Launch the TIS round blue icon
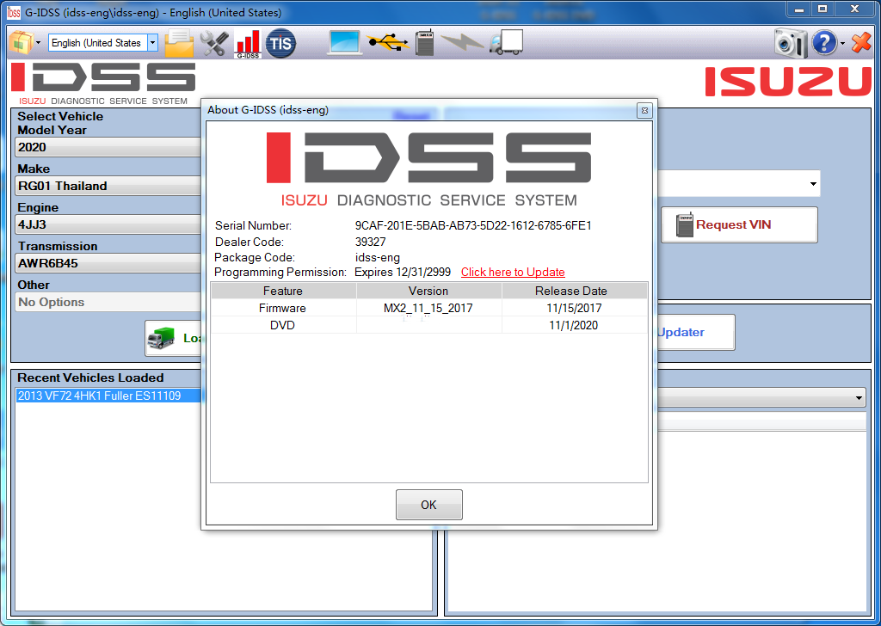Screen dimensions: 881x626 tap(280, 43)
